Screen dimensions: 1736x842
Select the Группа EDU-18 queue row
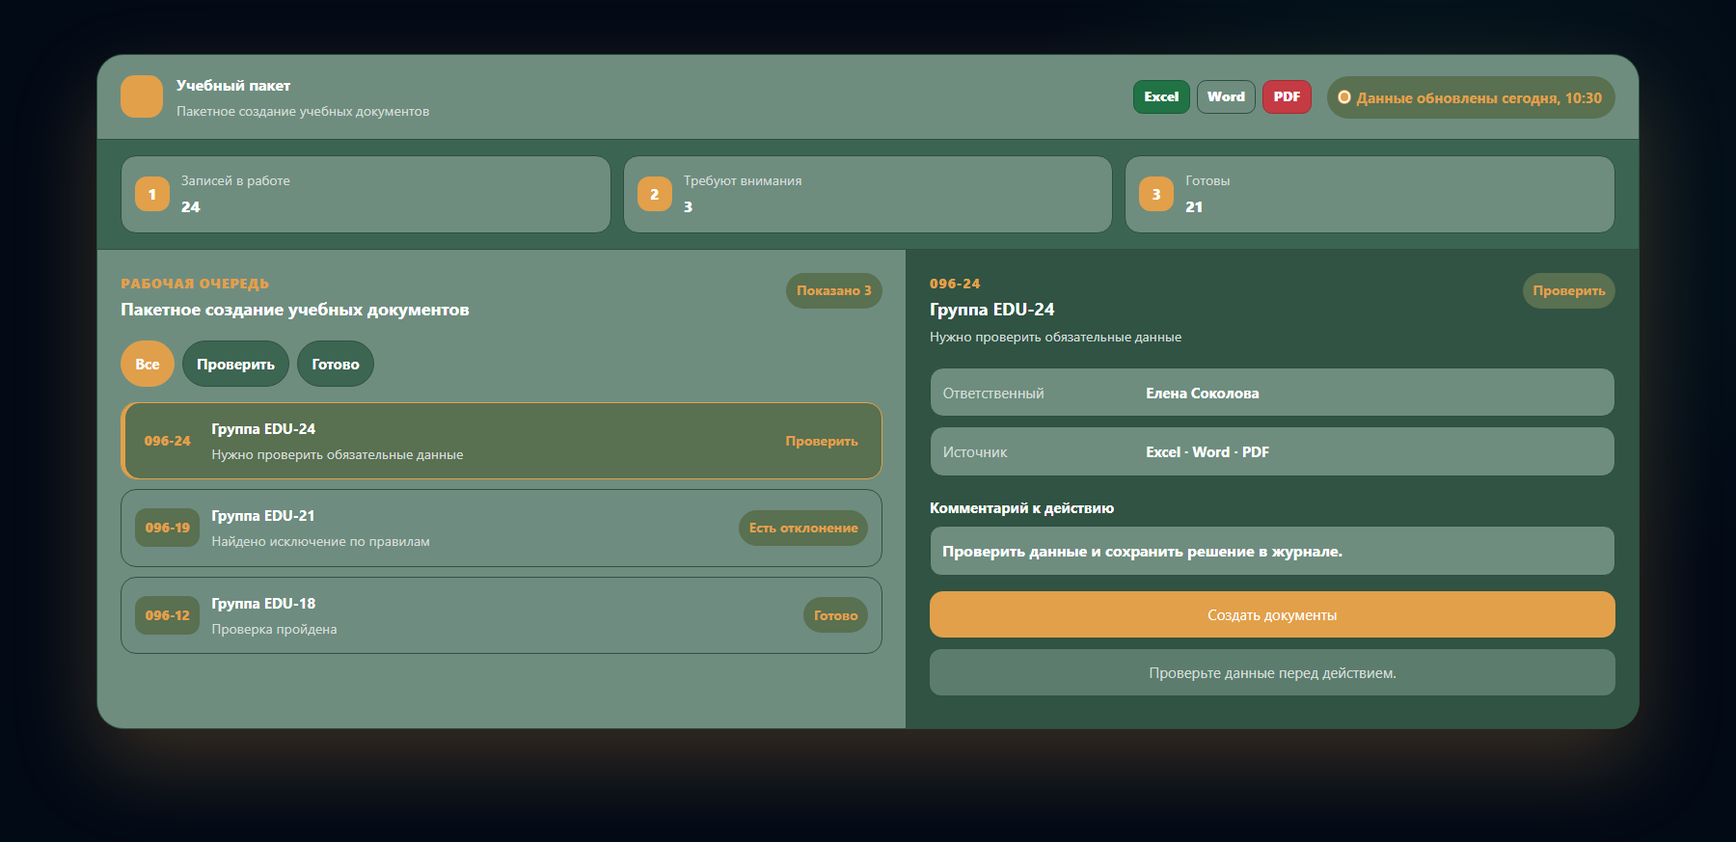pyautogui.click(x=502, y=615)
